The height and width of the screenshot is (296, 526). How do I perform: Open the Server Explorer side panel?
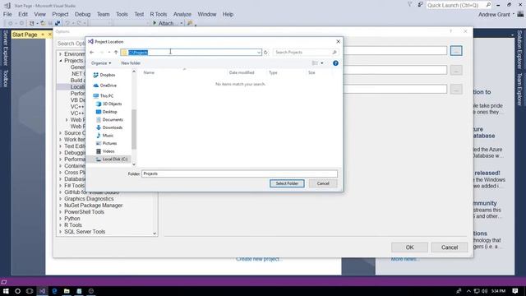(6, 48)
